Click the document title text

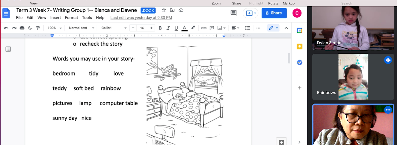coord(76,10)
